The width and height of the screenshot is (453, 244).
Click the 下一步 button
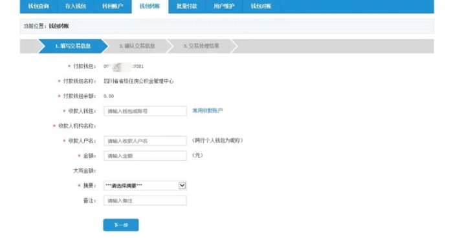pyautogui.click(x=121, y=225)
